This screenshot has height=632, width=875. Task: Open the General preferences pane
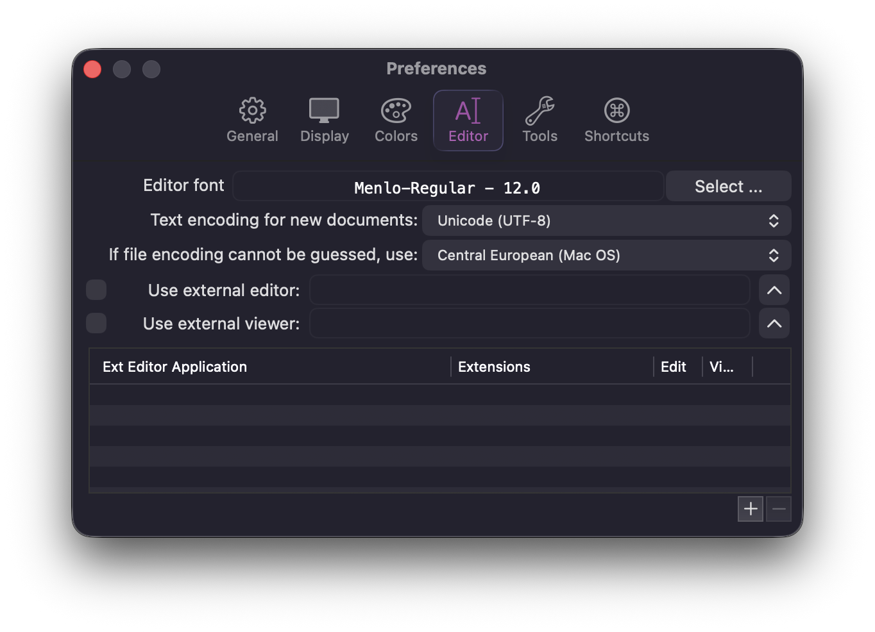(252, 120)
